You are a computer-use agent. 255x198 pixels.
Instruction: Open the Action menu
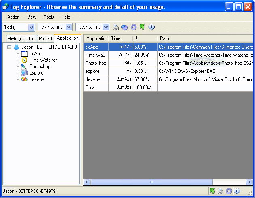(13, 17)
